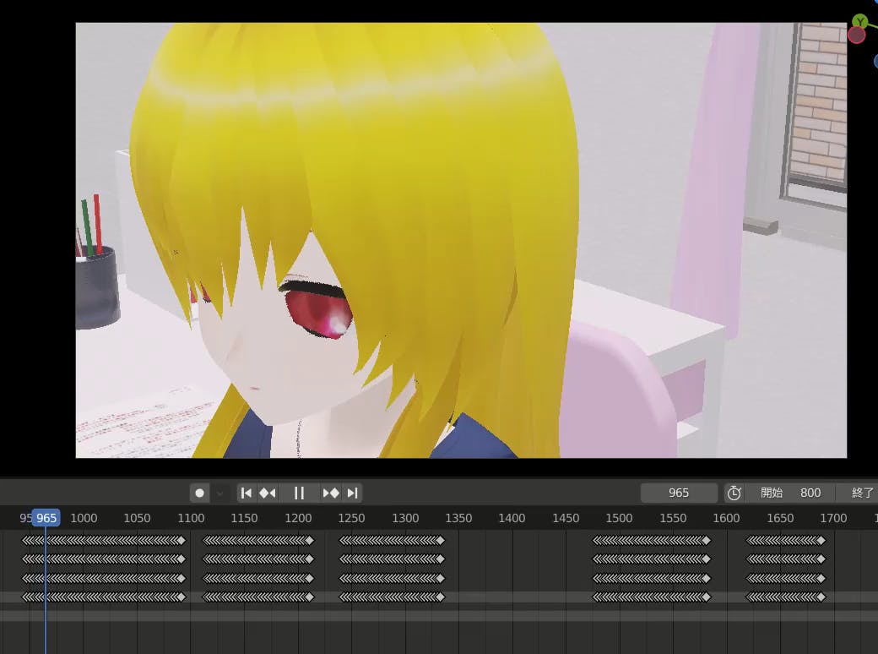Click frame 1400 on the timeline ruler
Image resolution: width=878 pixels, height=654 pixels.
pos(512,518)
